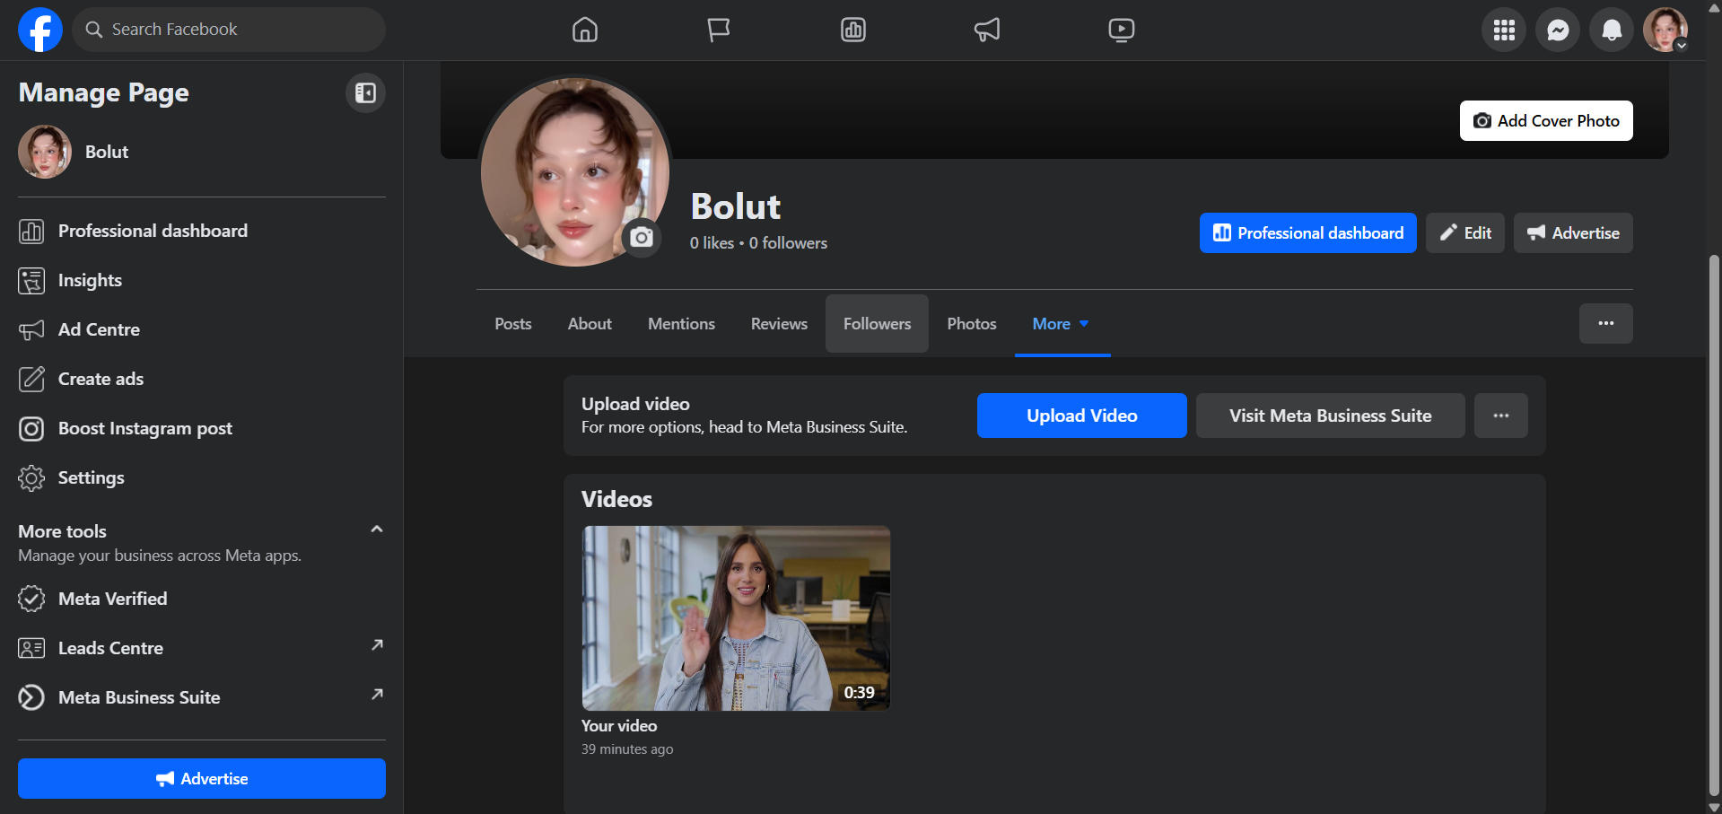The height and width of the screenshot is (814, 1722).
Task: Switch to the About tab
Action: [590, 324]
